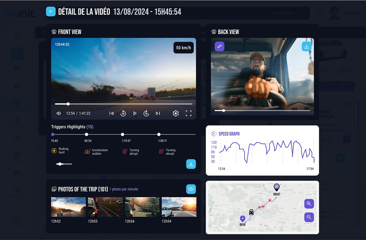Open the 12h52 trip photo
This screenshot has height=240, width=366.
pyautogui.click(x=68, y=207)
